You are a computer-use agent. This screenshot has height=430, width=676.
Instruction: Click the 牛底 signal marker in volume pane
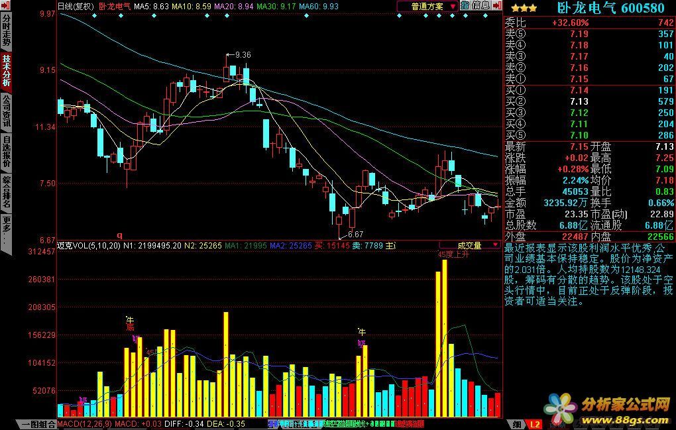coord(129,323)
